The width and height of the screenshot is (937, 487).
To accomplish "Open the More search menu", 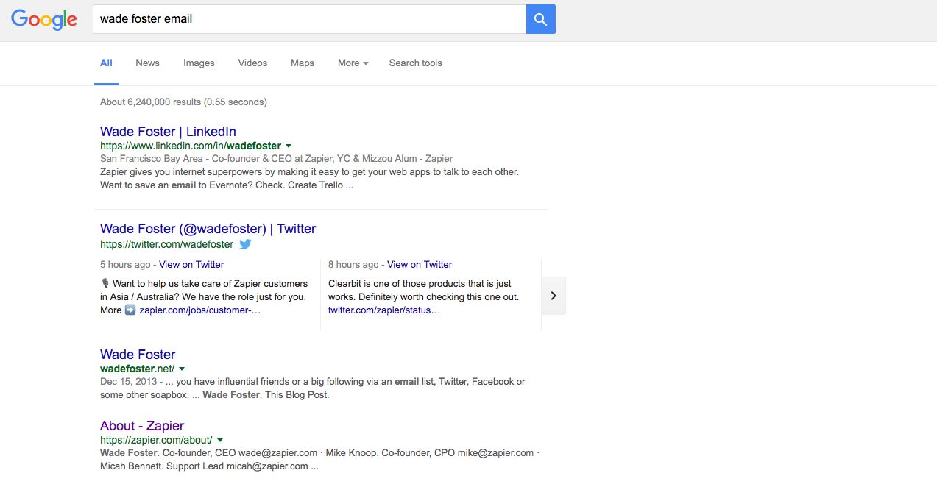I will [x=353, y=63].
